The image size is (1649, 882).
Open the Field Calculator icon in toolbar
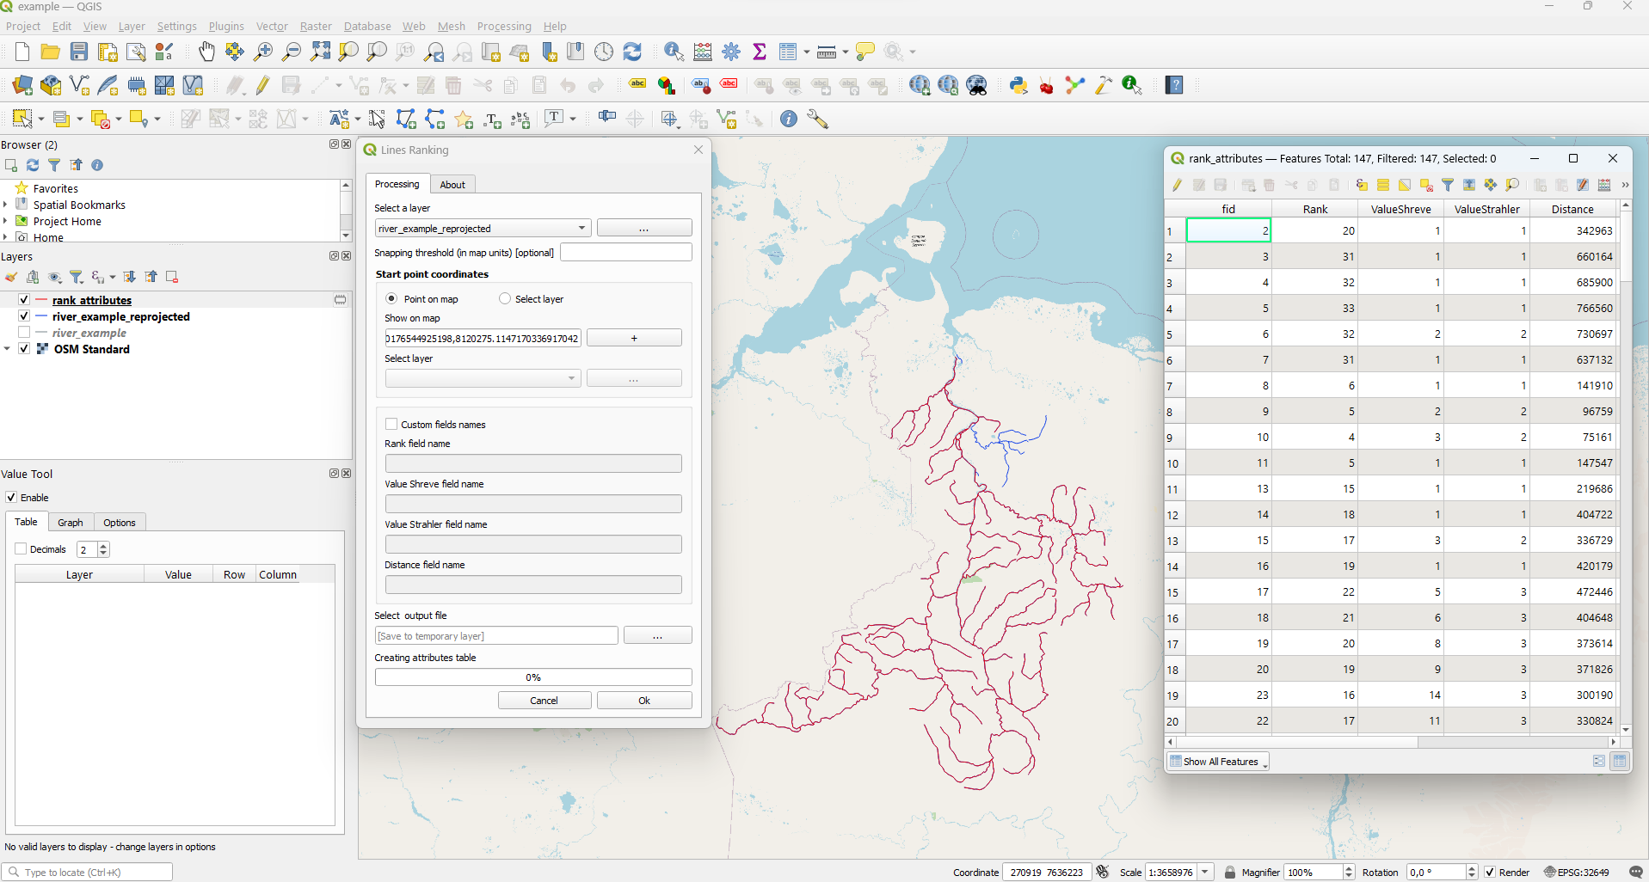click(x=703, y=52)
